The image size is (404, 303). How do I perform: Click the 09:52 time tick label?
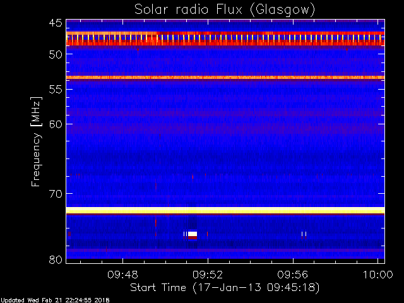tap(208, 275)
